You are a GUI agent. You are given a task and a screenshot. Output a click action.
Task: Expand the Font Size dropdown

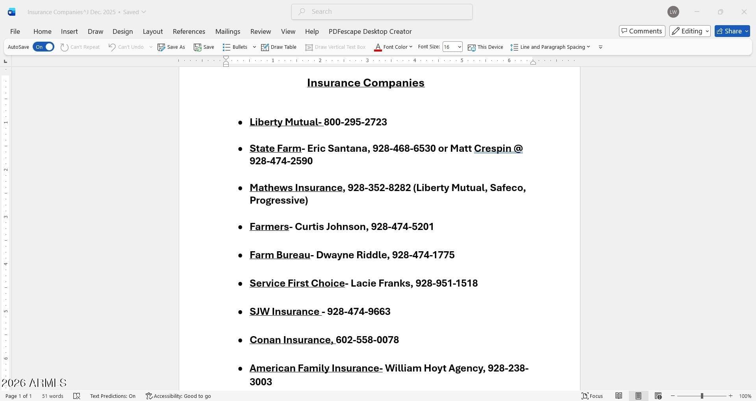coord(459,47)
